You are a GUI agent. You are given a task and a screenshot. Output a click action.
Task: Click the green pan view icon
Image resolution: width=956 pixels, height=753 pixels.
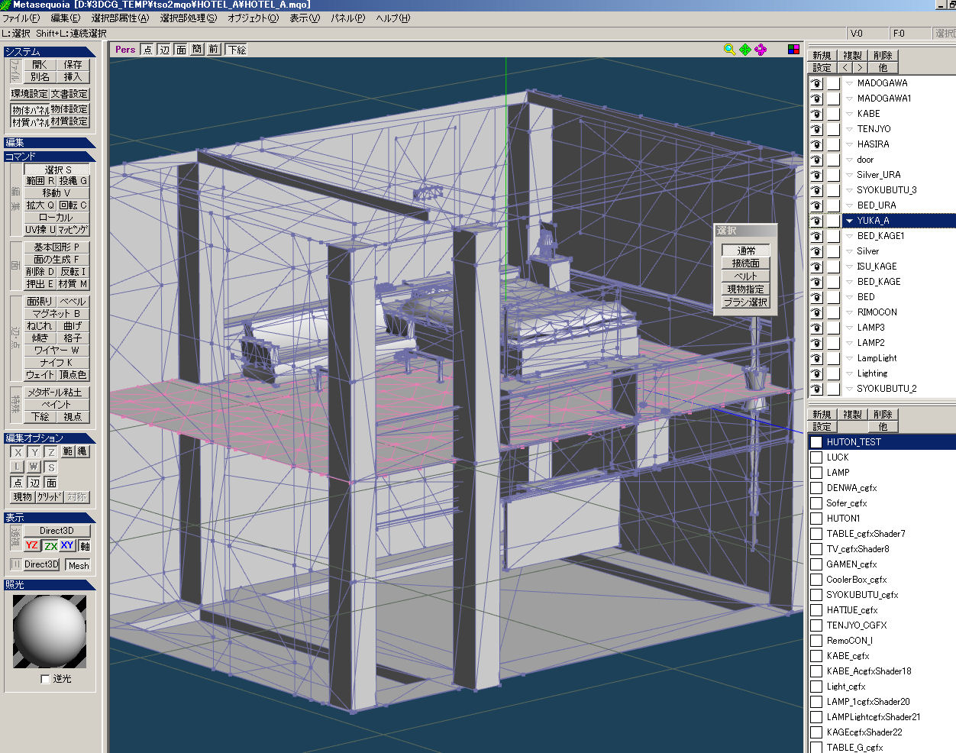[x=745, y=50]
